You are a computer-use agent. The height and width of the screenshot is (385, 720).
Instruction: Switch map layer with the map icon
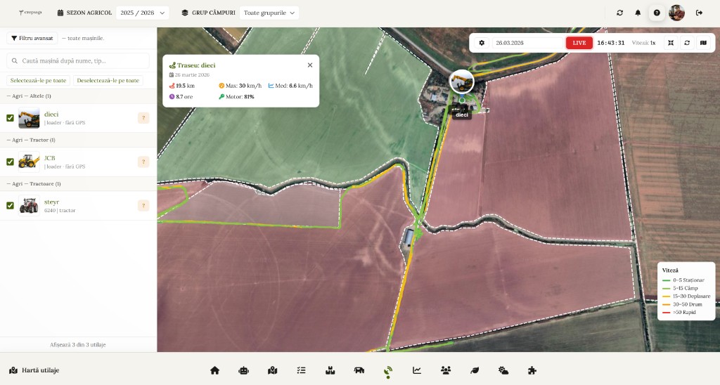703,43
